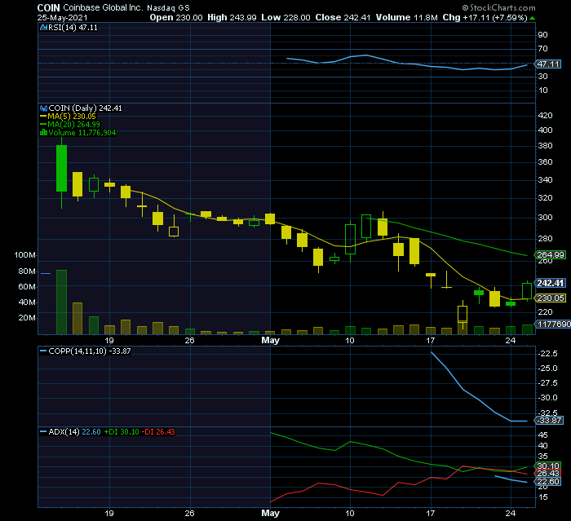The image size is (571, 521).
Task: Click the volume bars icon in legend
Action: tap(44, 133)
